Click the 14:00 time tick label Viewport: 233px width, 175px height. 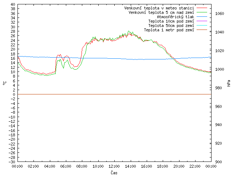[x=130, y=166]
